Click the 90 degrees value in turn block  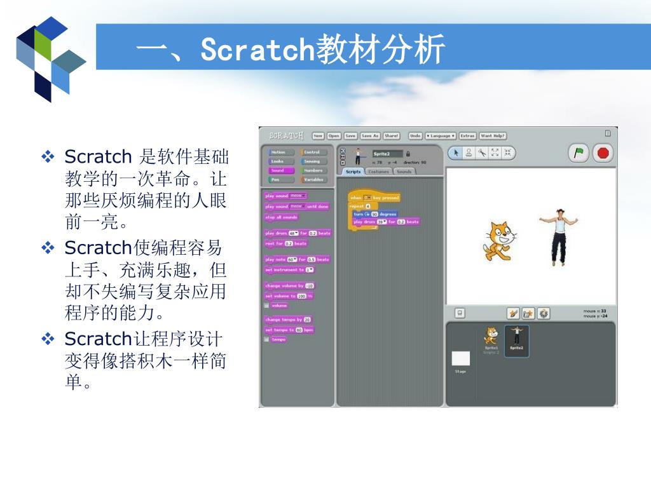[x=374, y=214]
